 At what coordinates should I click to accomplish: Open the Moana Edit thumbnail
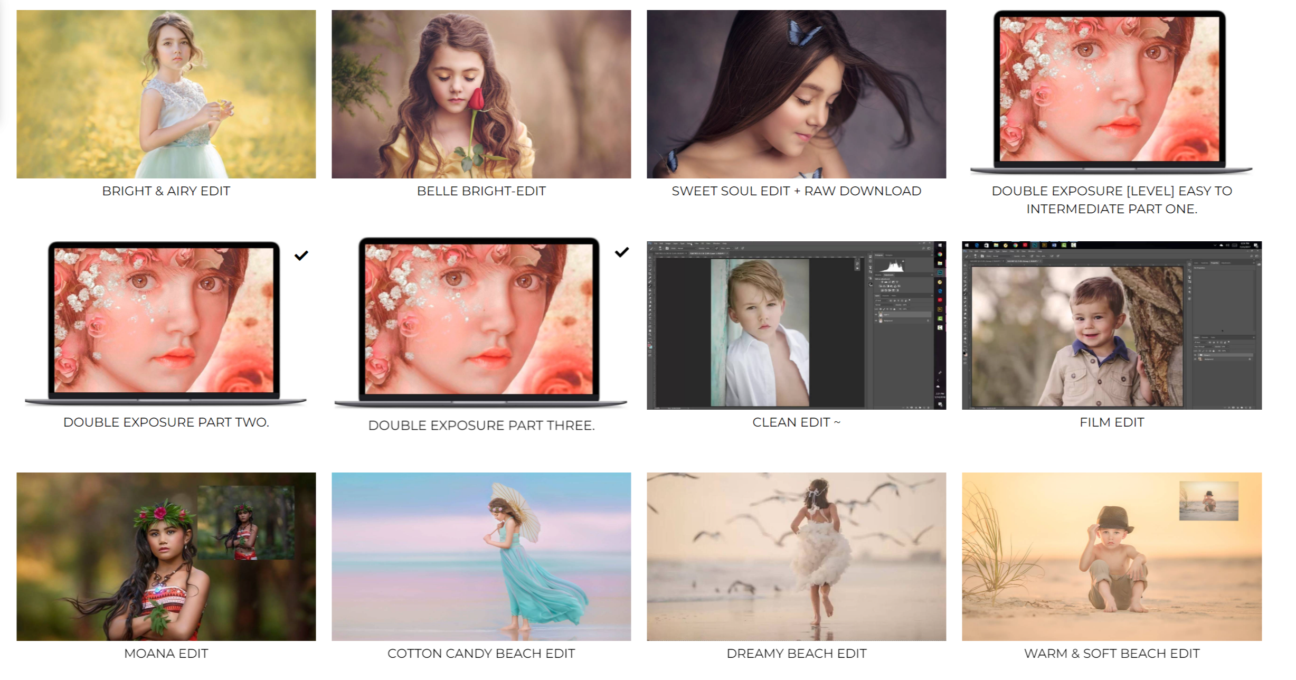point(166,556)
